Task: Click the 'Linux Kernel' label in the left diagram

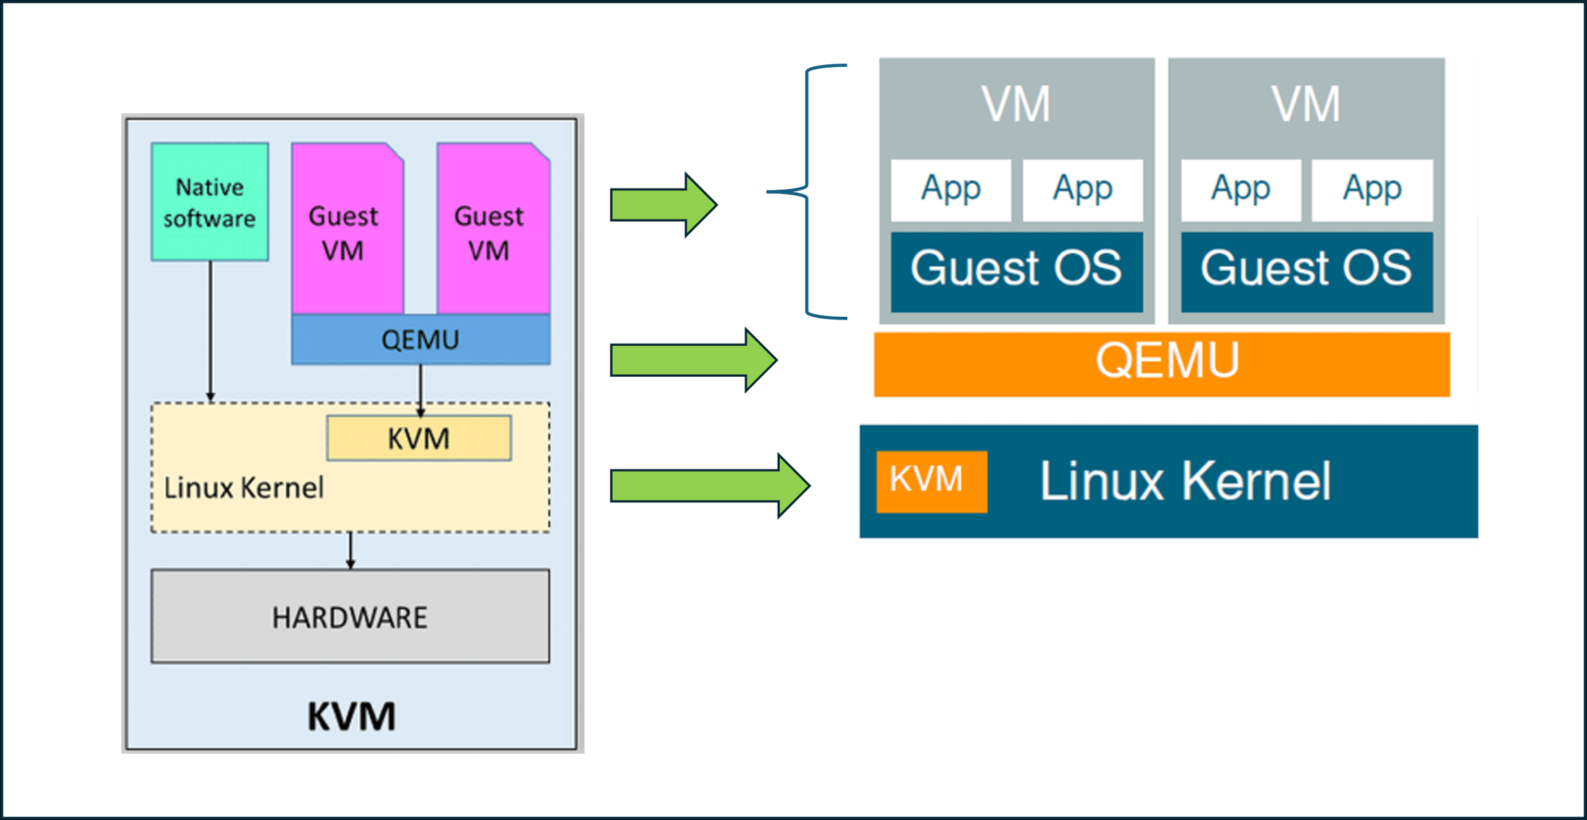Action: tap(244, 488)
